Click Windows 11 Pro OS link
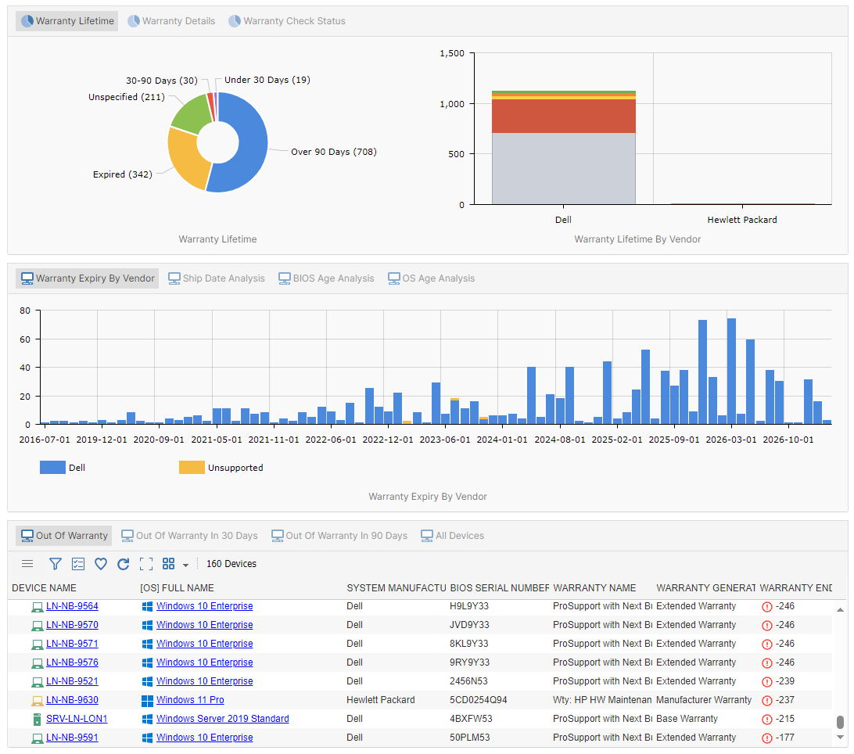 pyautogui.click(x=190, y=700)
